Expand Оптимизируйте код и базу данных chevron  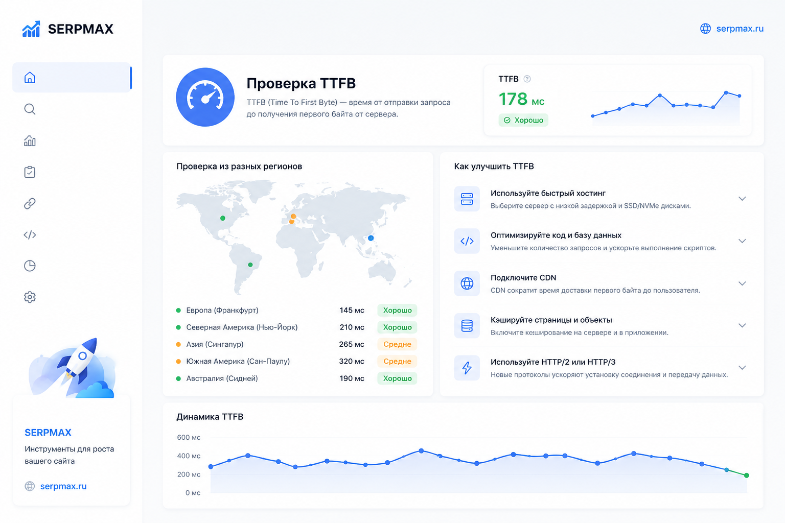pos(742,241)
